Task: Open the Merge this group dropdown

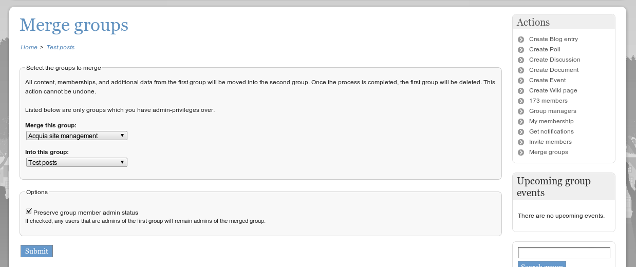Action: pyautogui.click(x=77, y=136)
